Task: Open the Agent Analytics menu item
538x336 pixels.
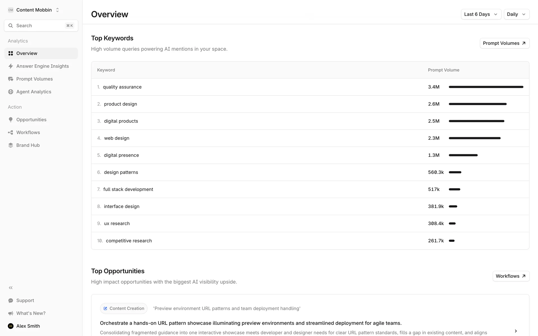Action: [34, 92]
